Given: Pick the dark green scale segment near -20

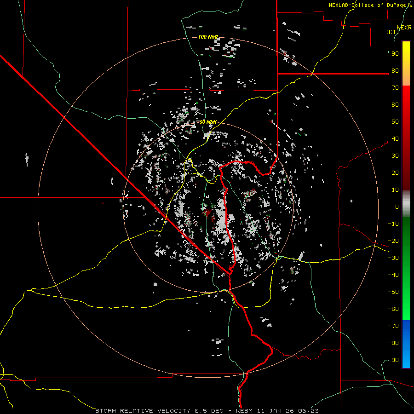Looking at the screenshot, I should click(x=406, y=238).
